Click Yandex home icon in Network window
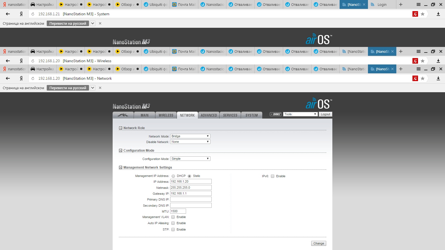The image size is (445, 250). (21, 78)
